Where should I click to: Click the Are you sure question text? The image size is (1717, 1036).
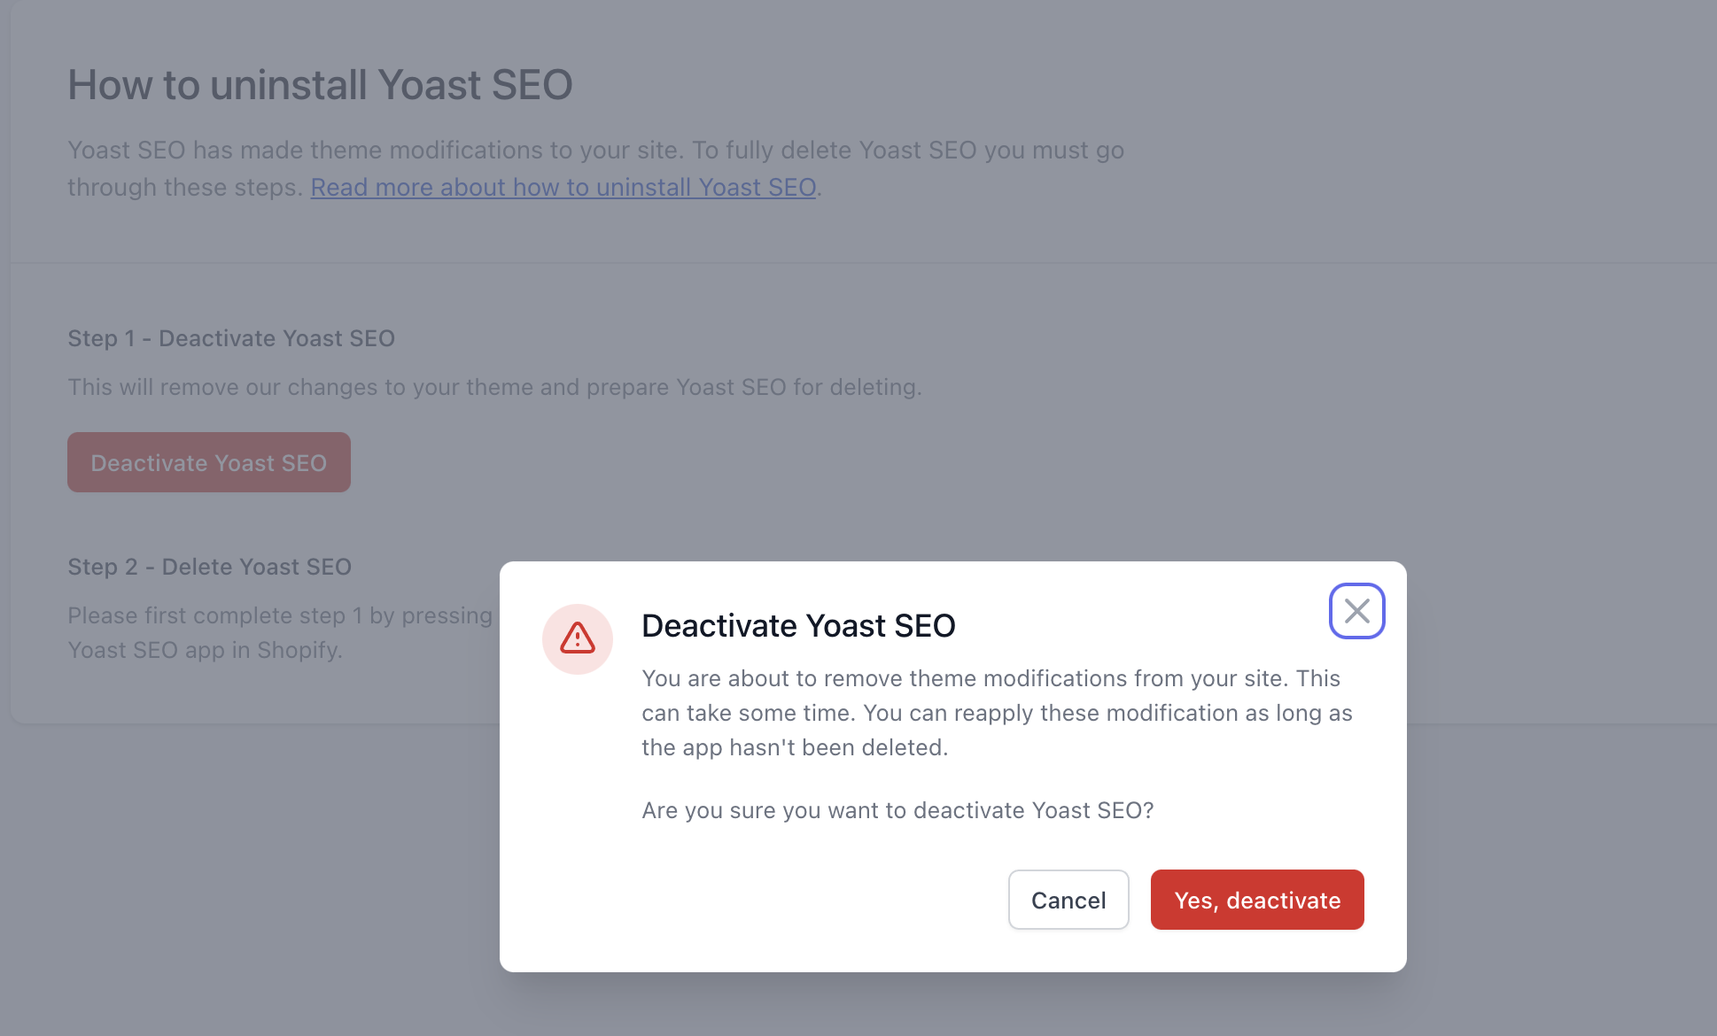pos(897,810)
